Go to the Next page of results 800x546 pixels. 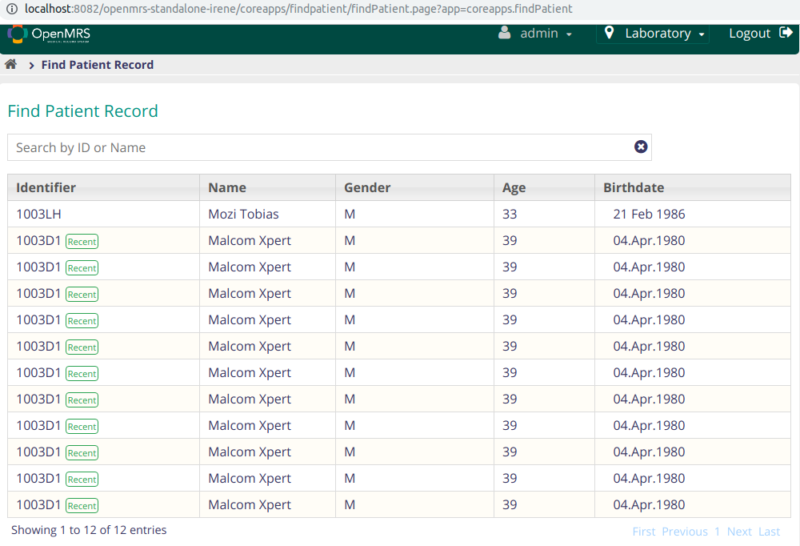[x=739, y=532]
